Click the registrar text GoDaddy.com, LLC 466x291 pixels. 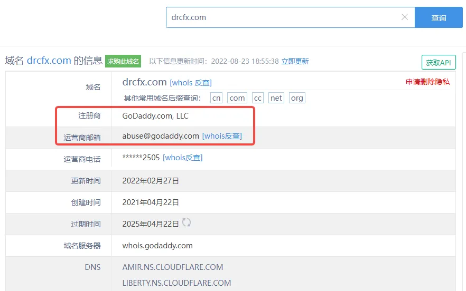tap(155, 115)
